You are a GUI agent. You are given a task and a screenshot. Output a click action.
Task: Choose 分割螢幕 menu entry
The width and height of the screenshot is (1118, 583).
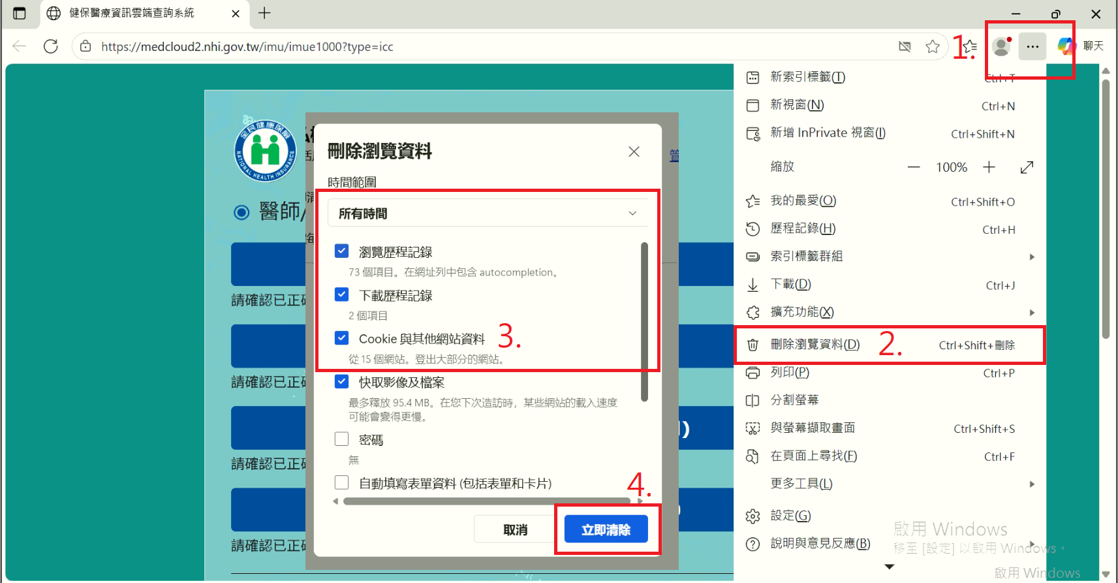click(x=890, y=400)
